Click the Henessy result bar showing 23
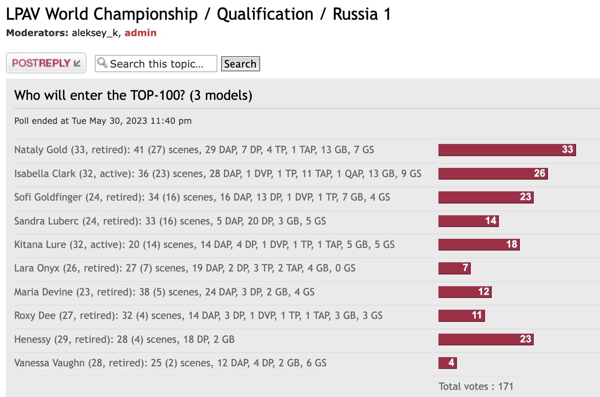The image size is (600, 397). tap(486, 339)
